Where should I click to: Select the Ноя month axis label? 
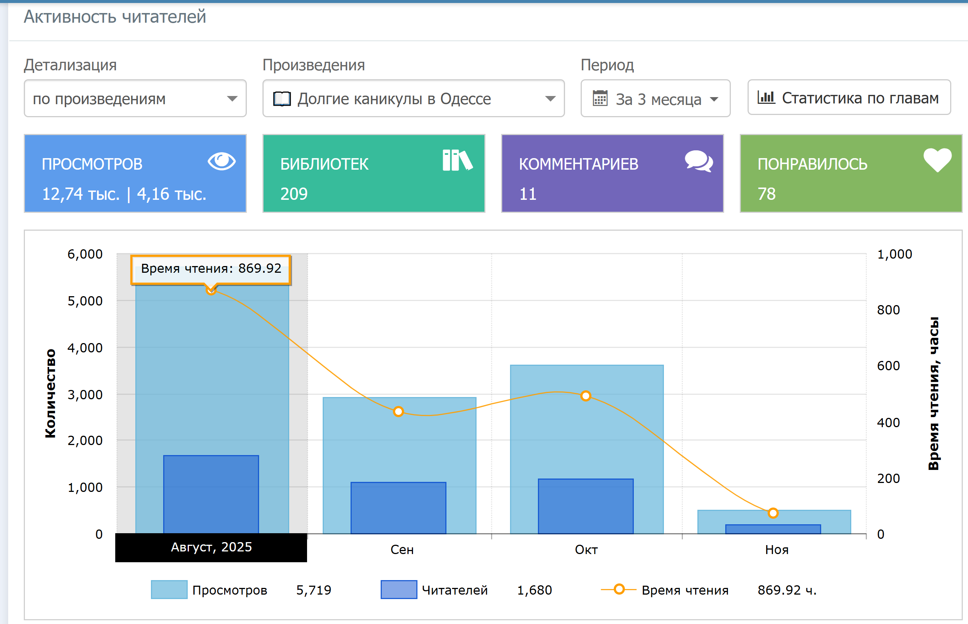tap(777, 550)
